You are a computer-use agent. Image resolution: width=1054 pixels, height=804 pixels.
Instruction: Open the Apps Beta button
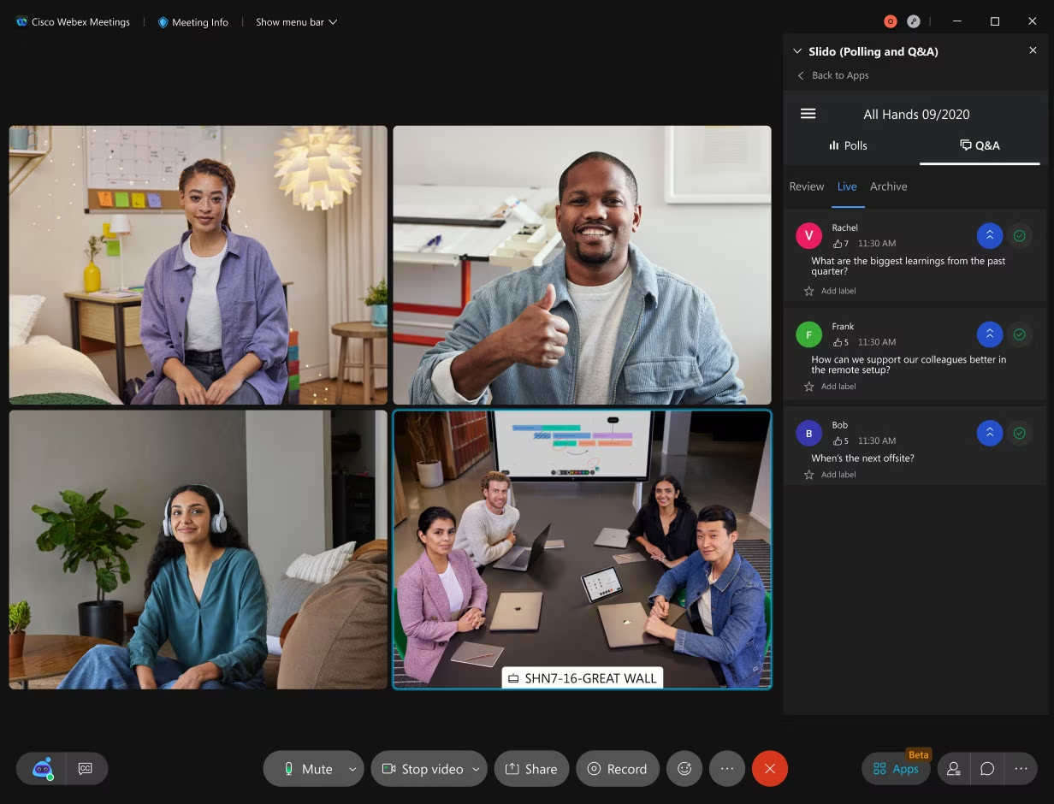coord(895,768)
